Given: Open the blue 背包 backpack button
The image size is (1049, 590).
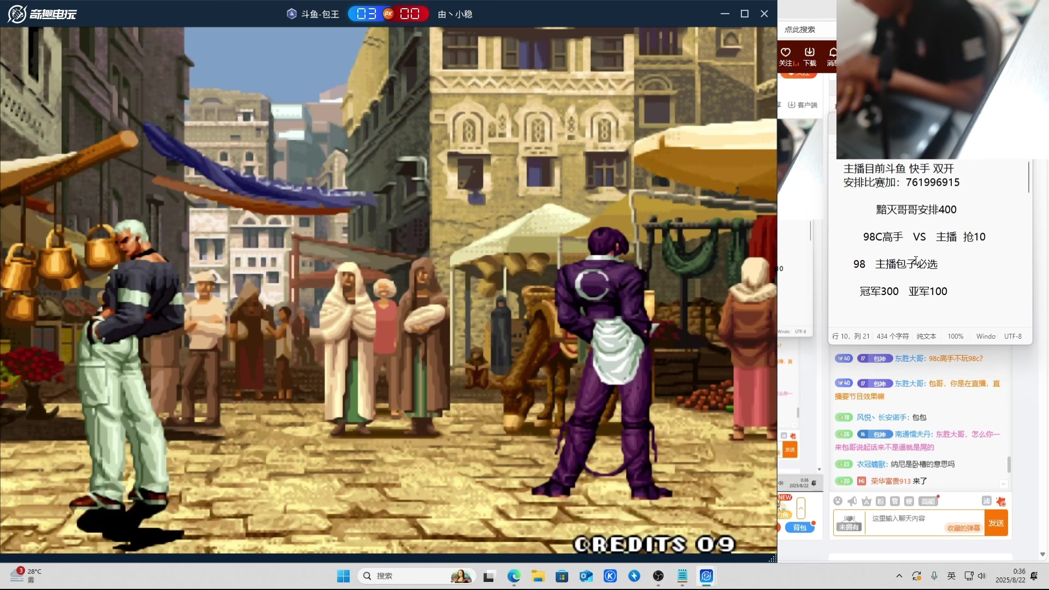Looking at the screenshot, I should tap(800, 527).
